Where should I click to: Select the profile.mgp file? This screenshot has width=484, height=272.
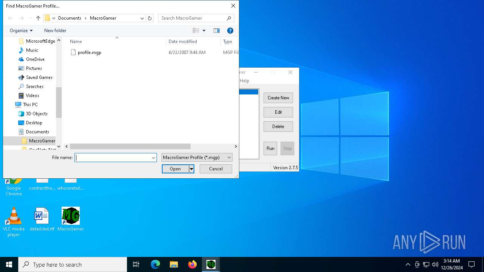(x=89, y=53)
